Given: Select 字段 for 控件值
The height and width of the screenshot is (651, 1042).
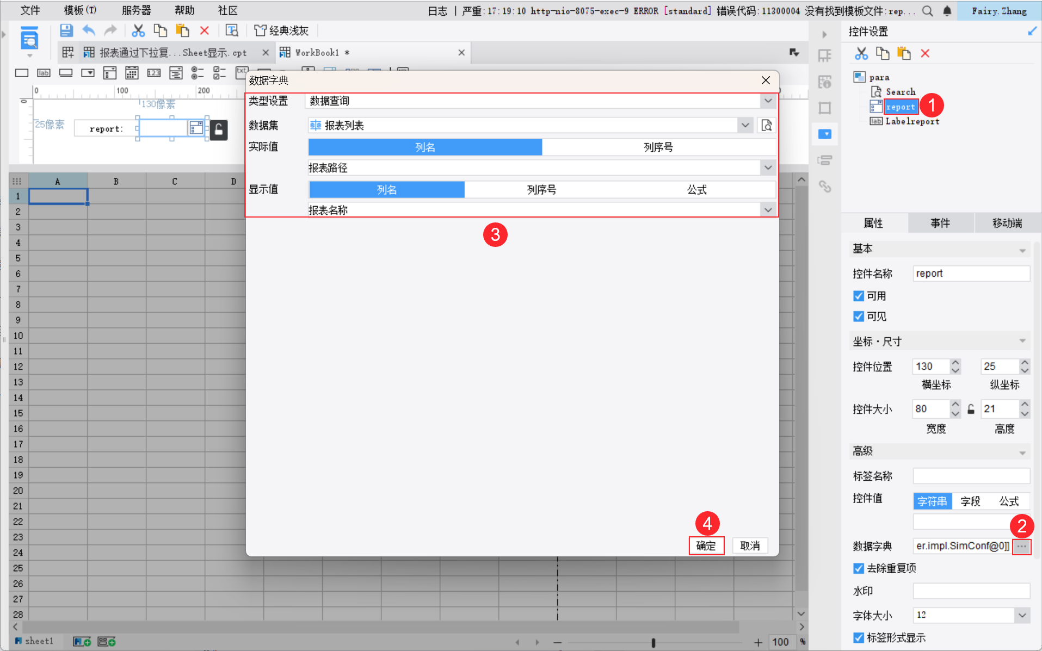Looking at the screenshot, I should tap(970, 501).
